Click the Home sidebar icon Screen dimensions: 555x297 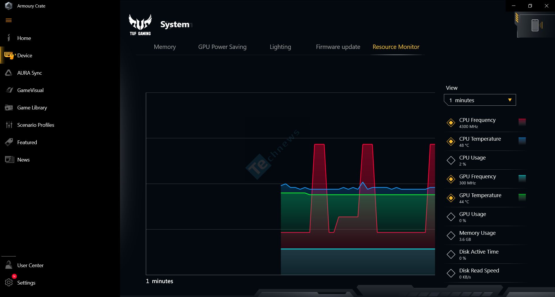click(9, 38)
